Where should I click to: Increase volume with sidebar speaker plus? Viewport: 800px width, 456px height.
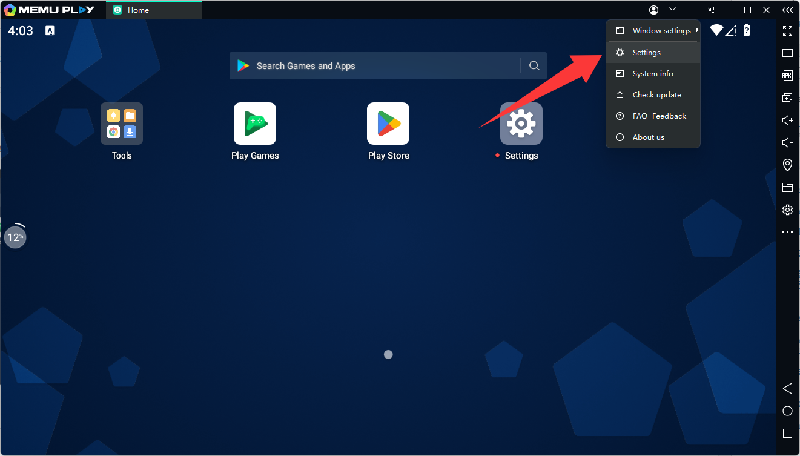coord(787,121)
